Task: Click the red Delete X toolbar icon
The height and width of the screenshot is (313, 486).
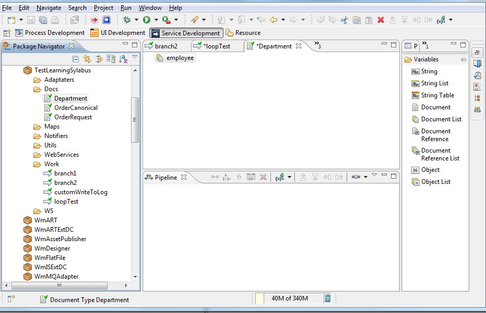Action: 381,20
